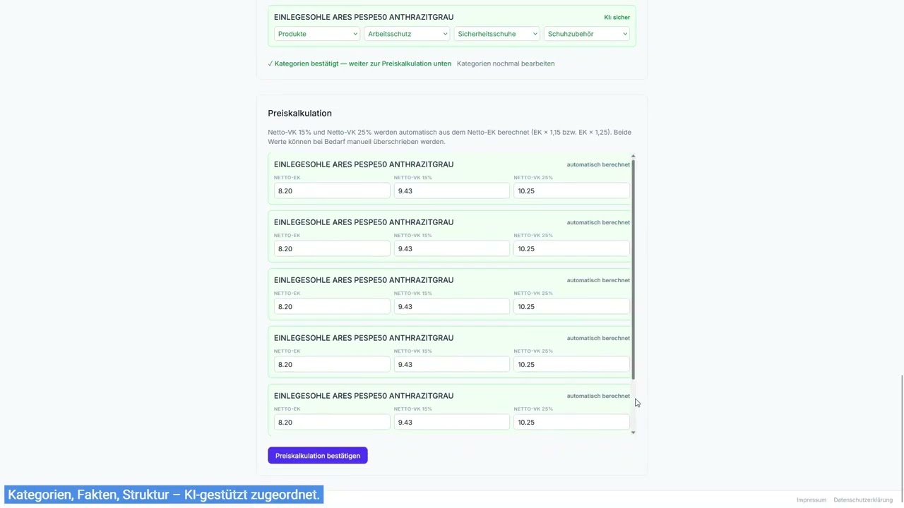
Task: Click Kategorien bestätigt confirmation text
Action: coord(359,64)
